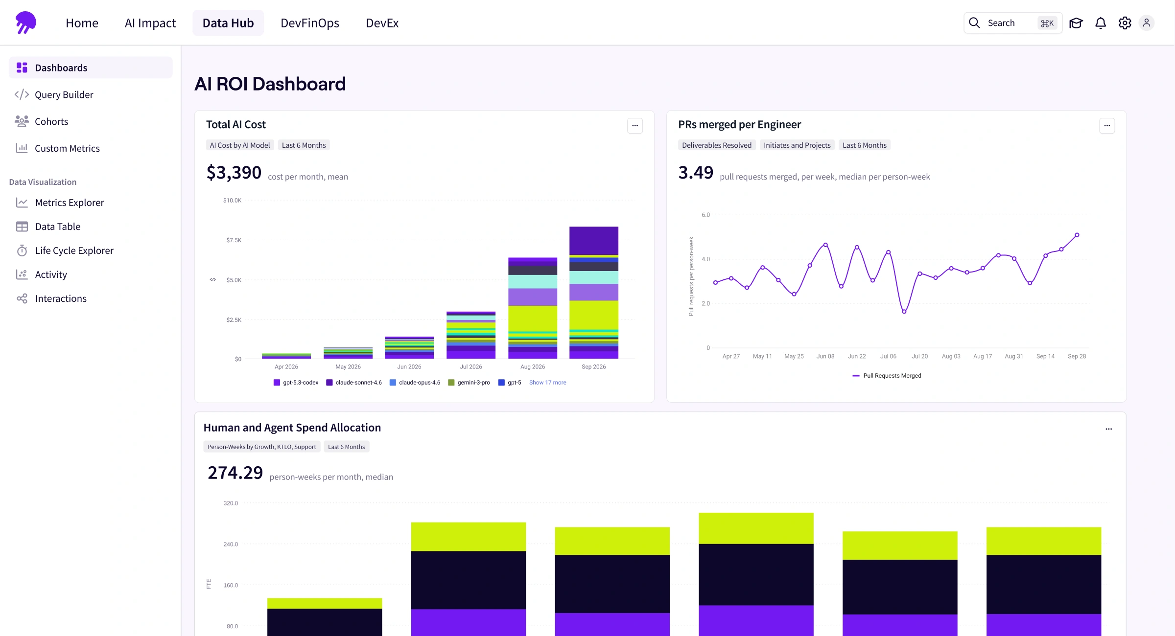The width and height of the screenshot is (1175, 636).
Task: Toggle Pull Requests Merged legend entry
Action: [887, 376]
